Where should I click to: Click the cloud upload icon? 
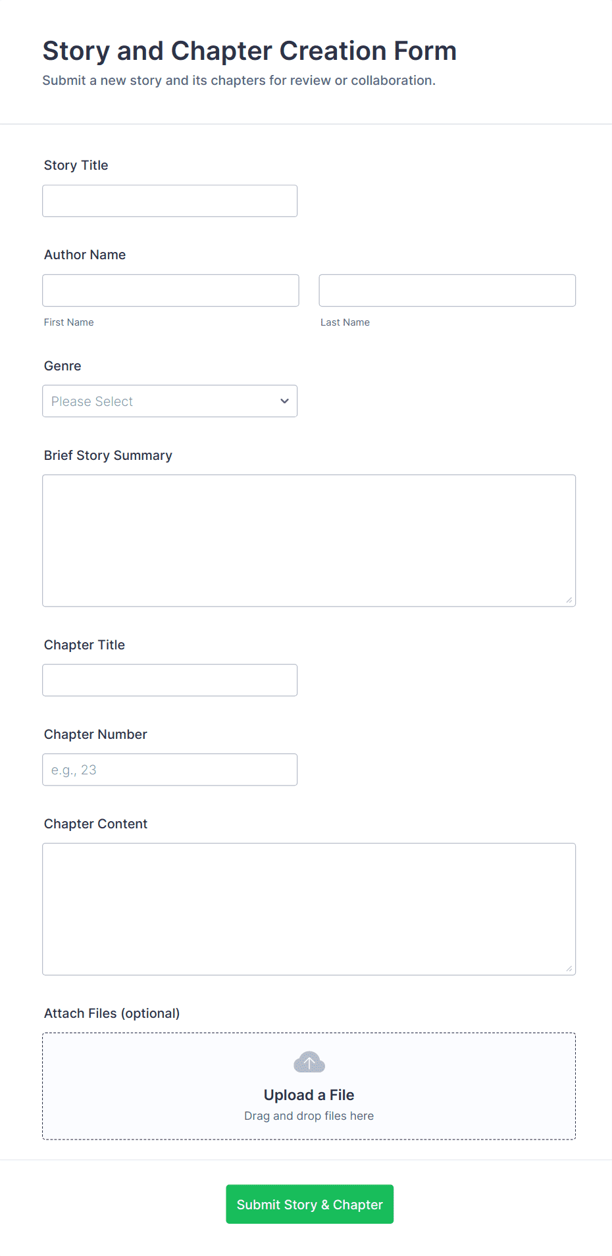(309, 1062)
